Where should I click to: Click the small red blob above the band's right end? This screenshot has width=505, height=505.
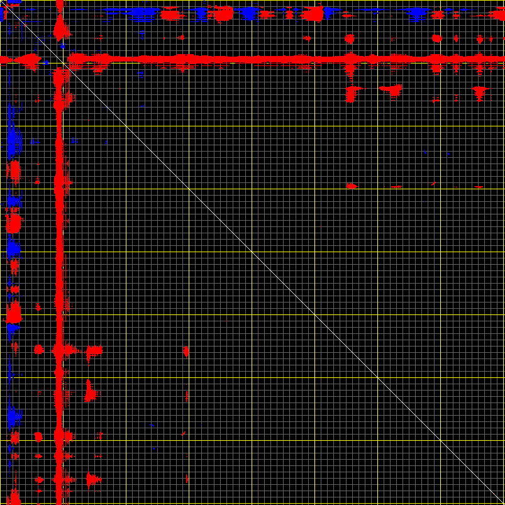click(x=437, y=39)
